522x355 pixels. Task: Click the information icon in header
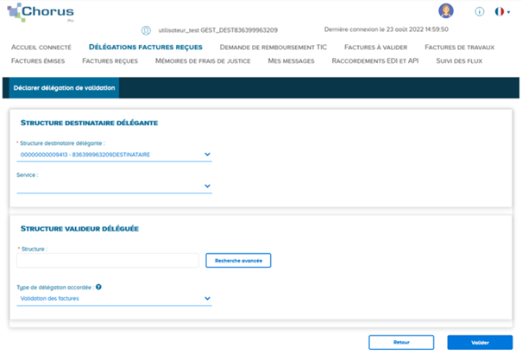pyautogui.click(x=480, y=12)
